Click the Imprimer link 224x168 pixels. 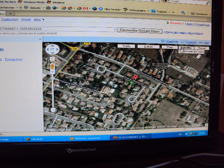coord(171,41)
